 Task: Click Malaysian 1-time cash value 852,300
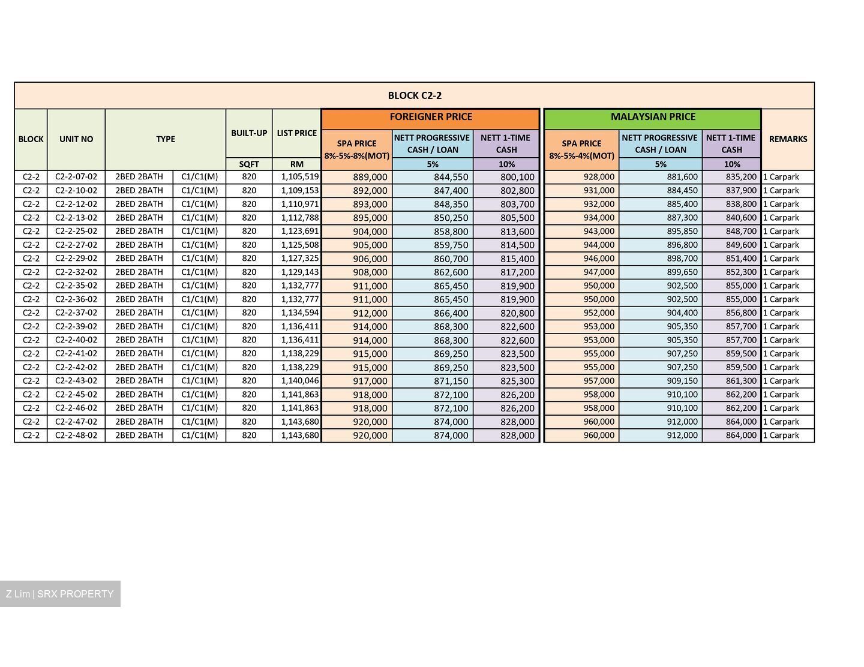741,272
